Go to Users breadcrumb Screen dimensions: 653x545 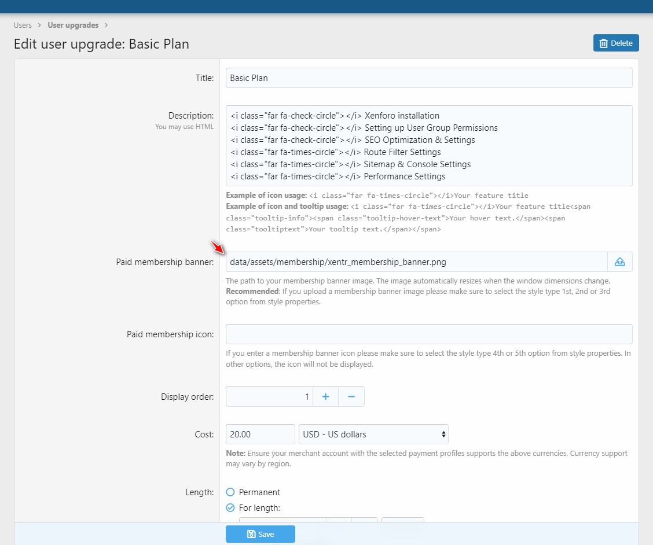pos(23,25)
